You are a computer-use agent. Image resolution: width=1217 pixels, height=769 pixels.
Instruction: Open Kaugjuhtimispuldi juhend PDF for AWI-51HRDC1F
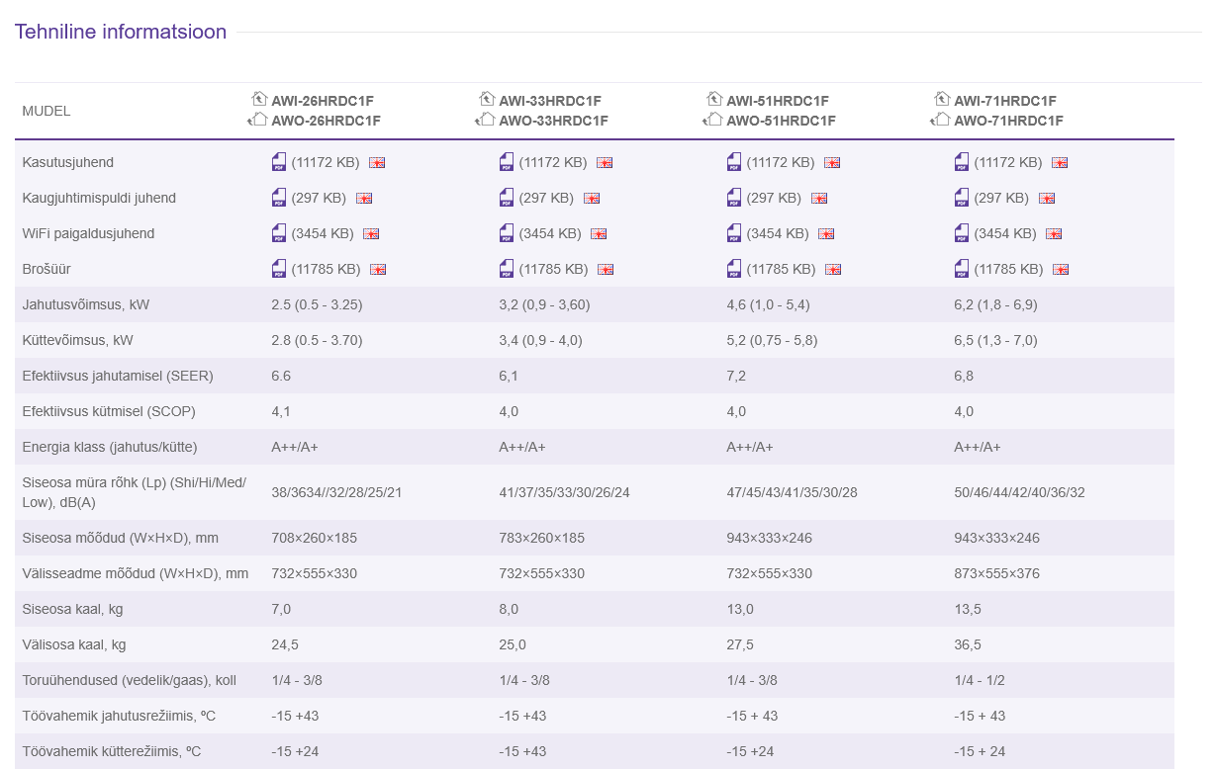(x=734, y=198)
